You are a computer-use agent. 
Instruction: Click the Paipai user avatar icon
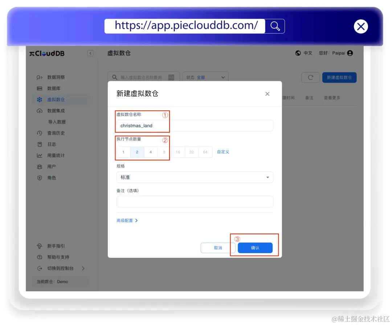(x=350, y=53)
